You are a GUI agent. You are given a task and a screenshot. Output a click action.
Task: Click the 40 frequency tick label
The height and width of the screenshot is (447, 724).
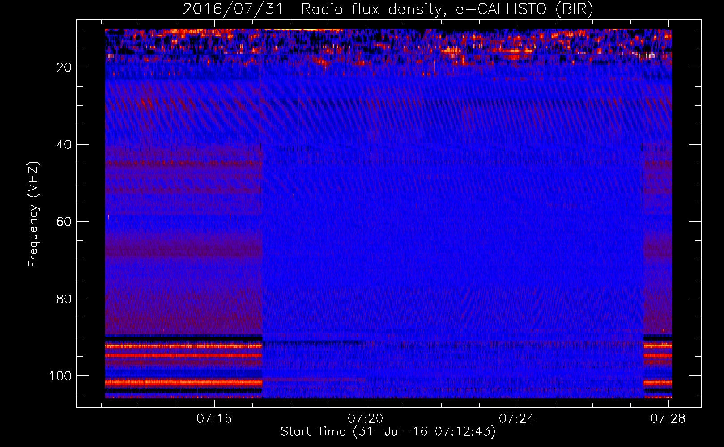64,145
